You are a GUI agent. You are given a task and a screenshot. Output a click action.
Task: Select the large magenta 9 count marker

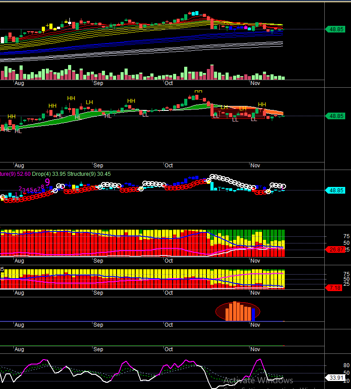point(47,182)
